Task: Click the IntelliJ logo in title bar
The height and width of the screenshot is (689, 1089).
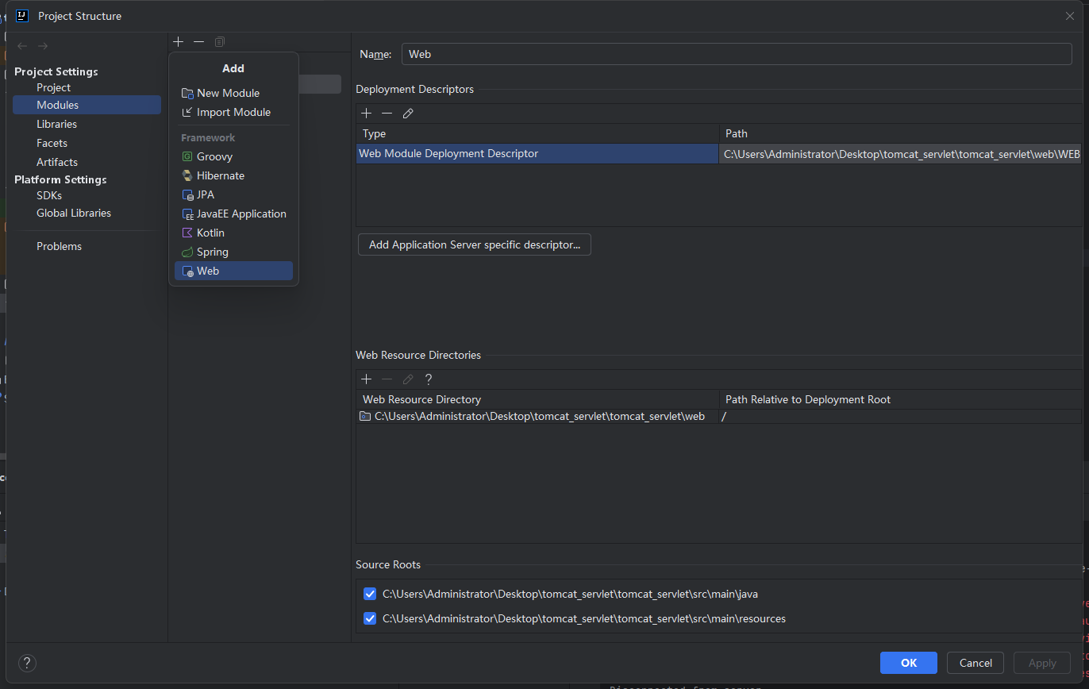Action: 22,15
